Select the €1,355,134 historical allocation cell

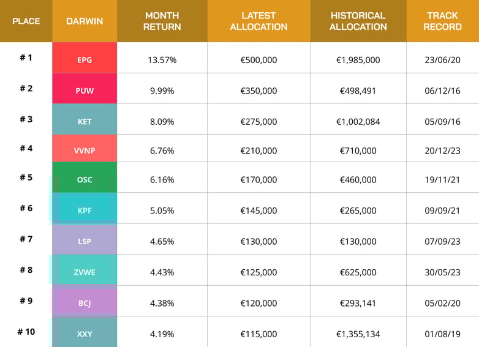point(358,334)
